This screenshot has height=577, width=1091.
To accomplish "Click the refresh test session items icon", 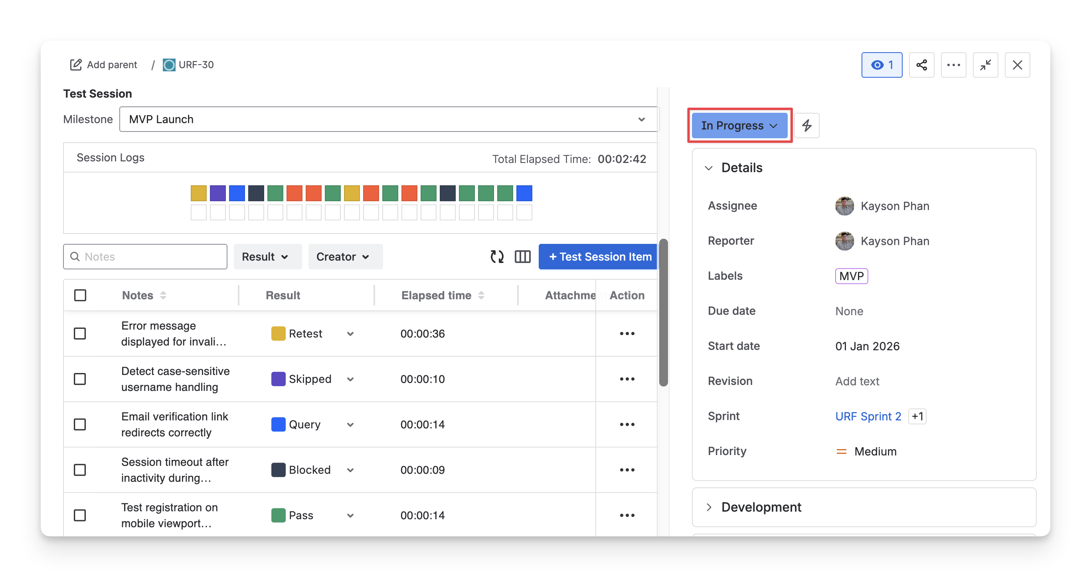I will tap(497, 256).
